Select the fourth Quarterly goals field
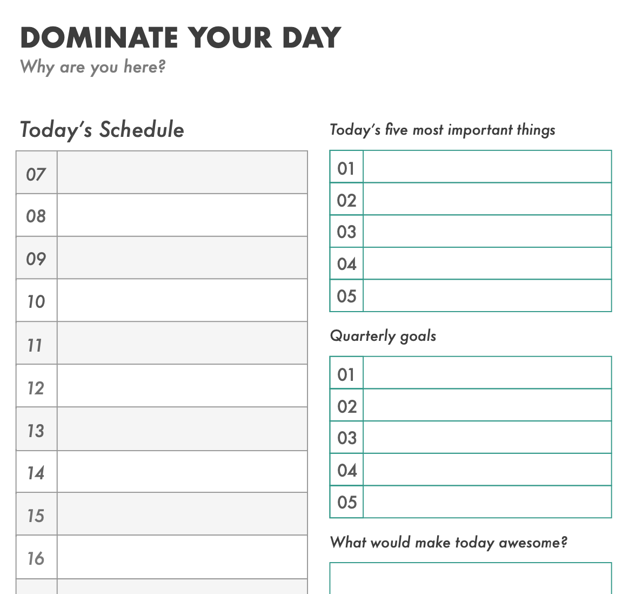 pos(487,470)
